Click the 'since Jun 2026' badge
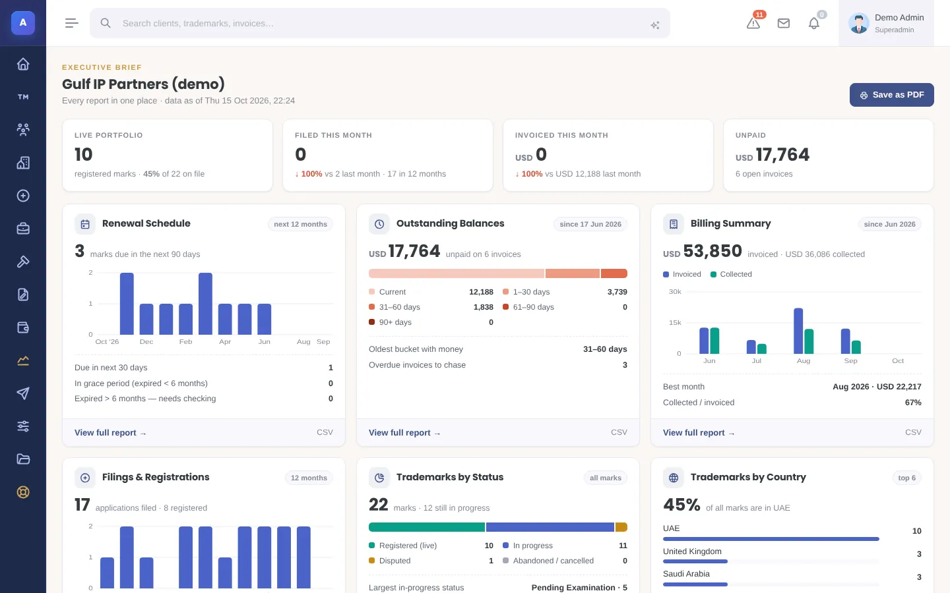This screenshot has width=950, height=593. pyautogui.click(x=889, y=224)
